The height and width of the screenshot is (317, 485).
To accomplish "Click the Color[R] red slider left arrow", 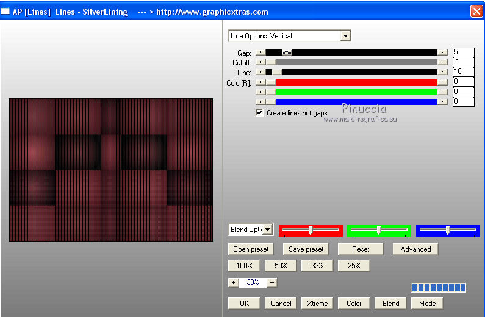I will [x=260, y=82].
